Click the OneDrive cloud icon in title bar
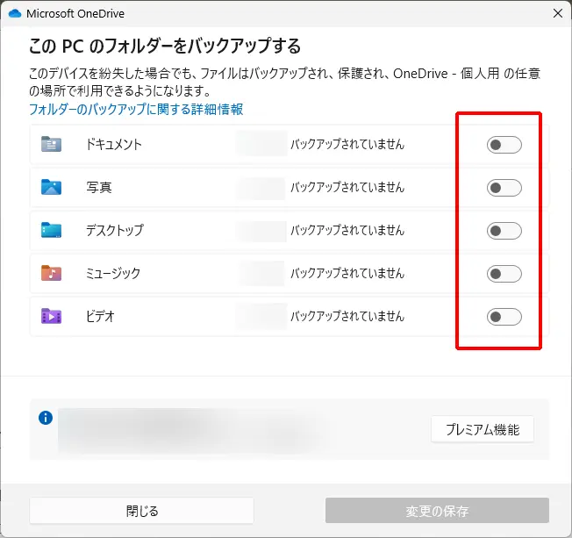The height and width of the screenshot is (538, 572). pos(14,13)
